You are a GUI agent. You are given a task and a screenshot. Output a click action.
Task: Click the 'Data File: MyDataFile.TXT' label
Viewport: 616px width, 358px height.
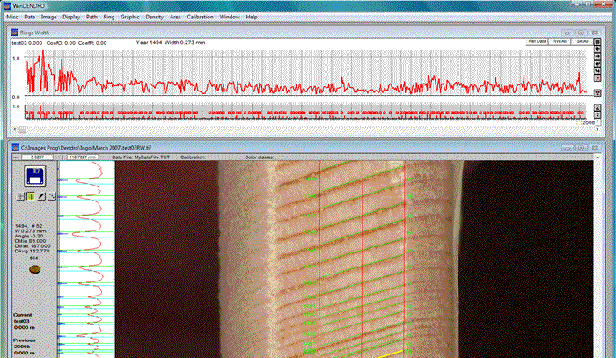click(x=141, y=157)
